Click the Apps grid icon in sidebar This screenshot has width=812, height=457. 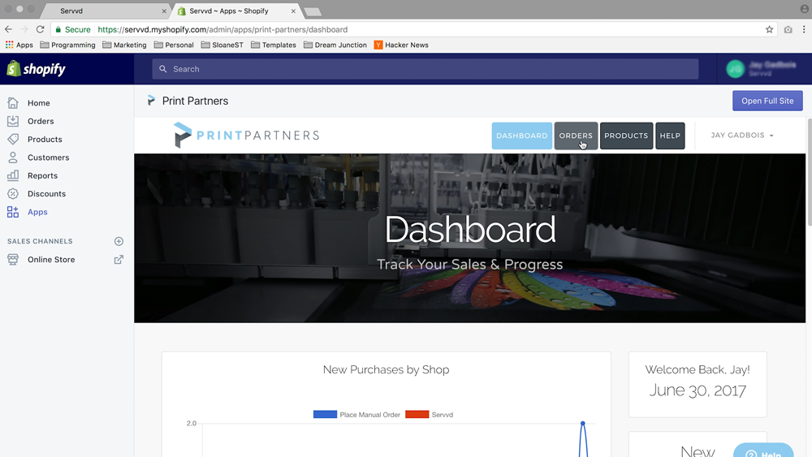(x=13, y=212)
